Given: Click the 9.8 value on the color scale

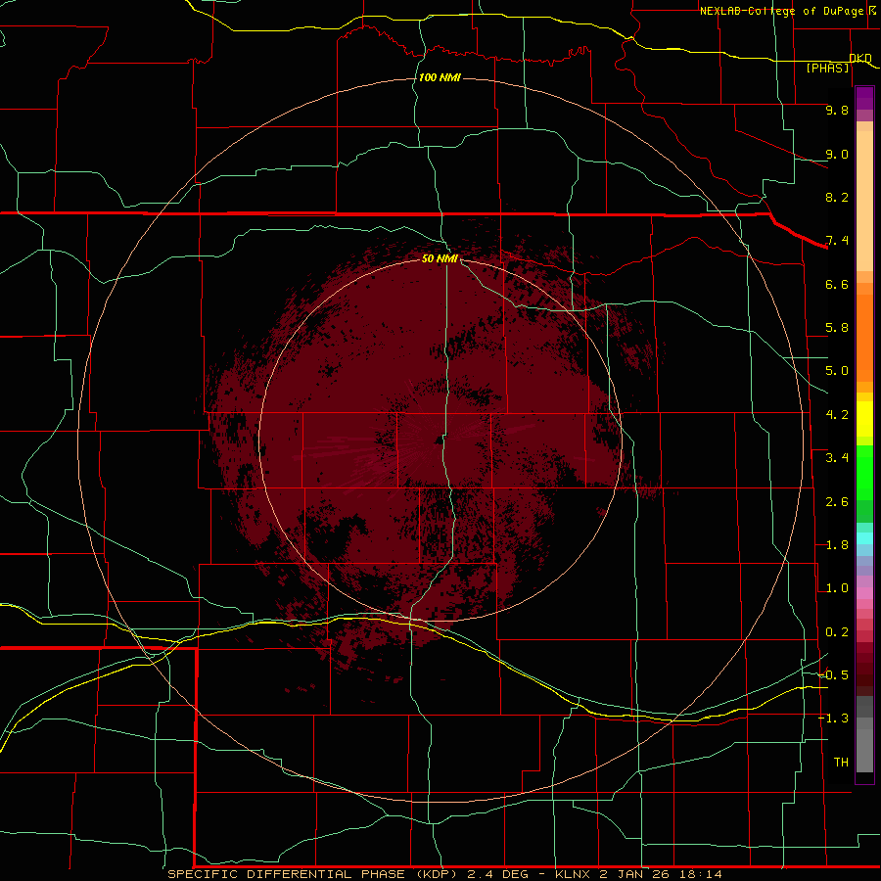Looking at the screenshot, I should point(837,110).
